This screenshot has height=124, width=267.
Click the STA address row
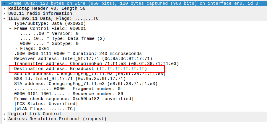tap(86, 84)
